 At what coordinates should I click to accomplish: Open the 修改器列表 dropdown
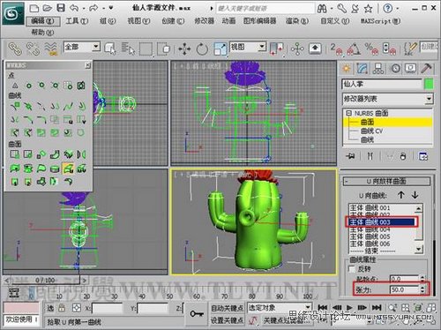pyautogui.click(x=430, y=99)
